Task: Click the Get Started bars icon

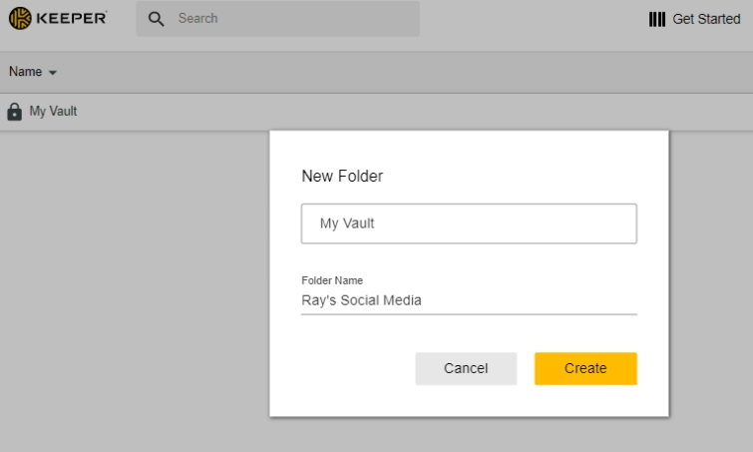Action: (657, 19)
